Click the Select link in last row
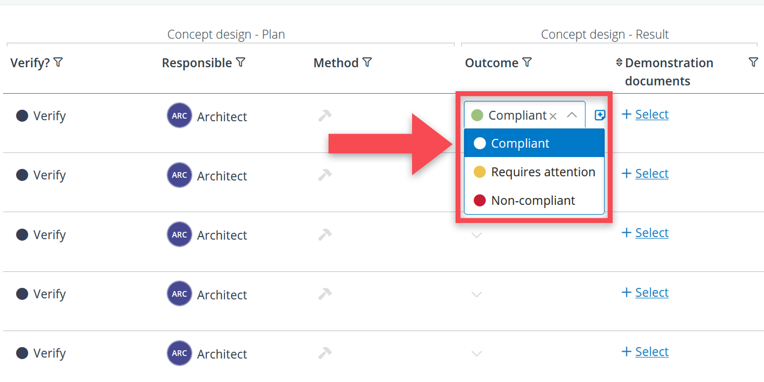Viewport: 764px width, 382px height. point(651,352)
